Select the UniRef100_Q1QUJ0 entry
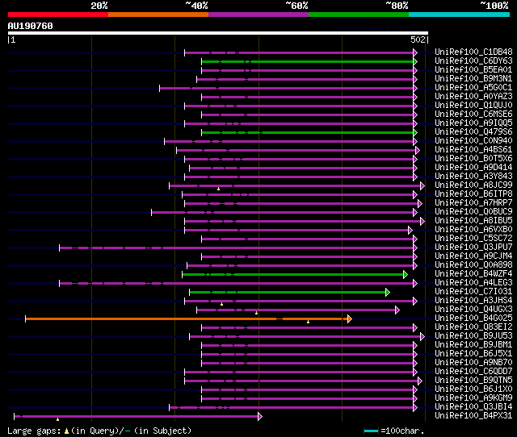The width and height of the screenshot is (517, 437). (473, 106)
